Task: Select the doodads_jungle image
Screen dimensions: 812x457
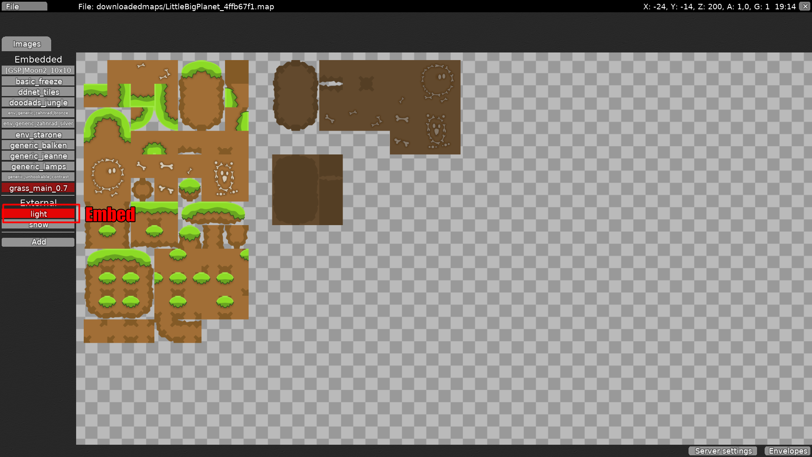Action: coord(38,102)
